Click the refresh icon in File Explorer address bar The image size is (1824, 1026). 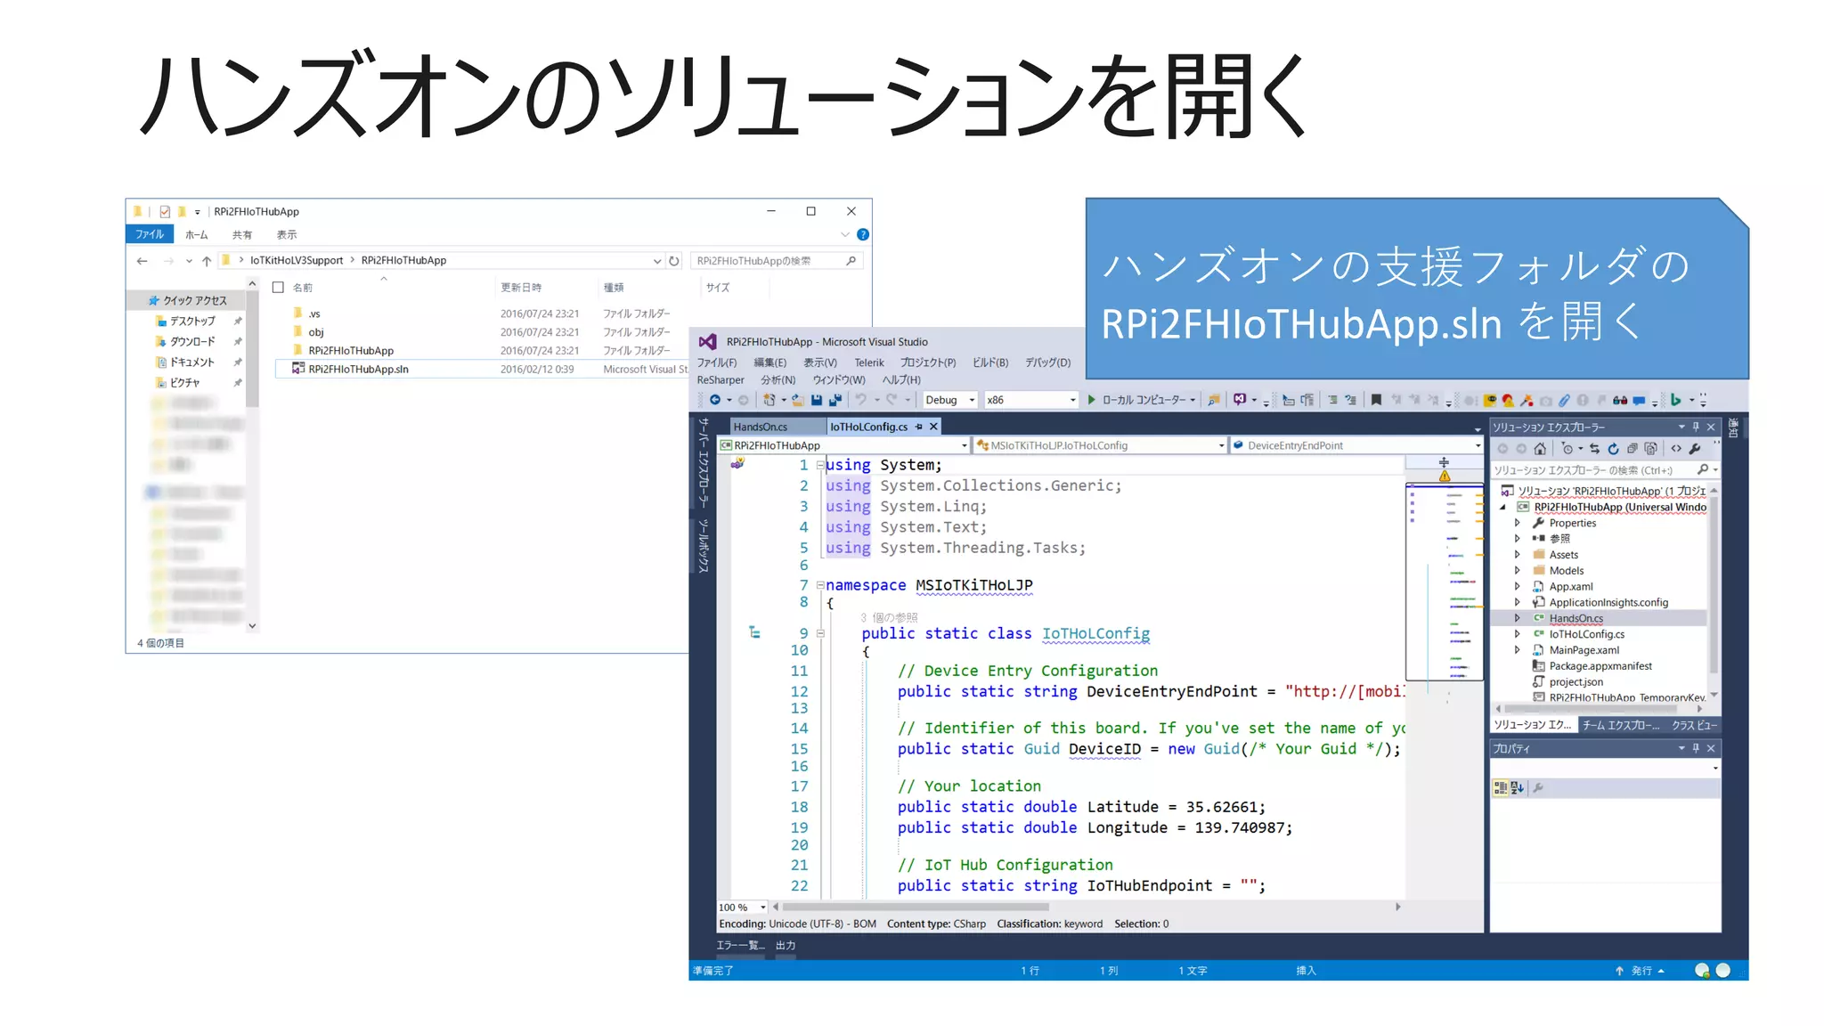coord(674,261)
